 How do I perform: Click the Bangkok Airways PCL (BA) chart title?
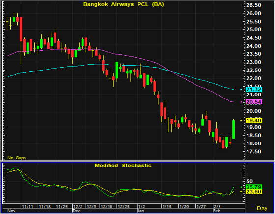[123, 4]
